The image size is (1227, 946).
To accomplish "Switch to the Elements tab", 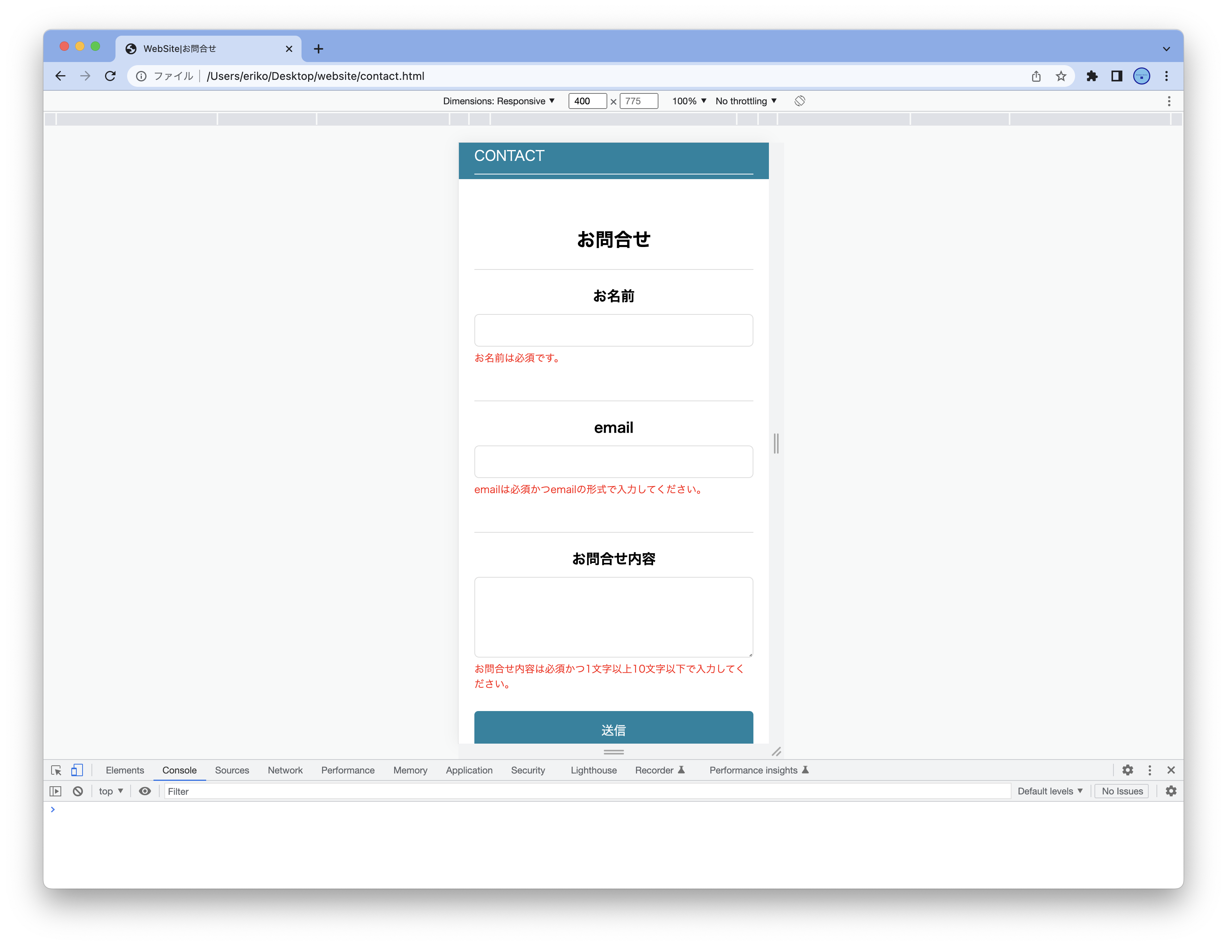I will (125, 770).
